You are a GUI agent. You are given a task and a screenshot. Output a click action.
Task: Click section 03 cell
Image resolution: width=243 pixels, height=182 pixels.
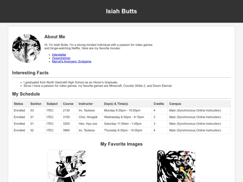pyautogui.click(x=37, y=111)
